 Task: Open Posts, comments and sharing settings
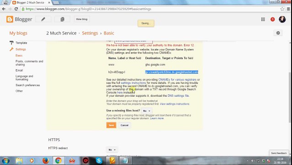click(29, 63)
